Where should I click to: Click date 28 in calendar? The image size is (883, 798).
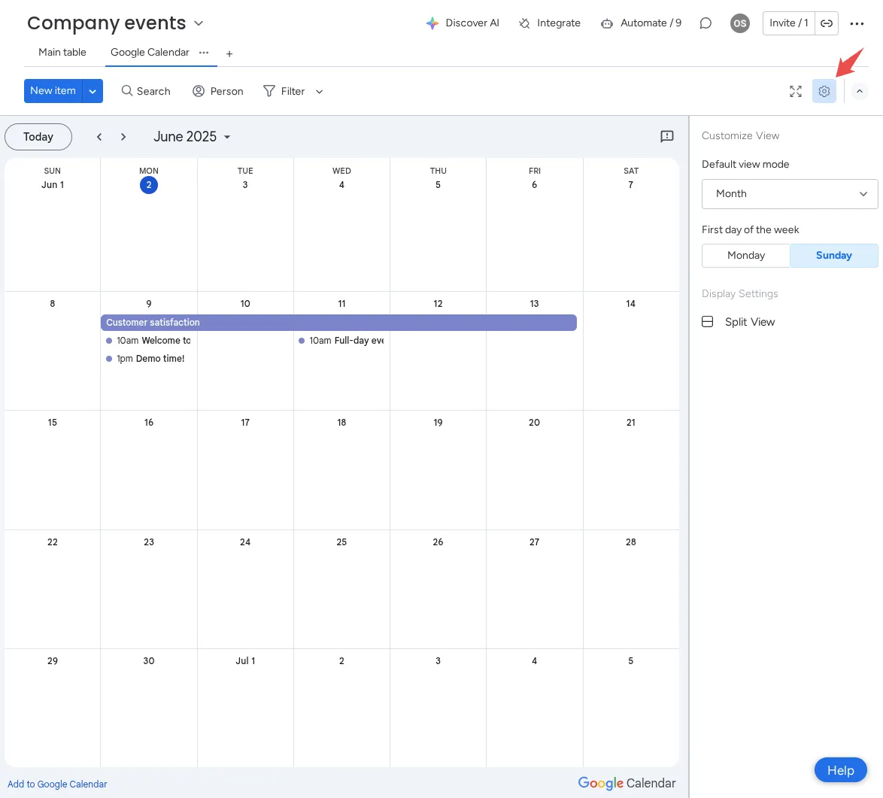click(x=631, y=542)
